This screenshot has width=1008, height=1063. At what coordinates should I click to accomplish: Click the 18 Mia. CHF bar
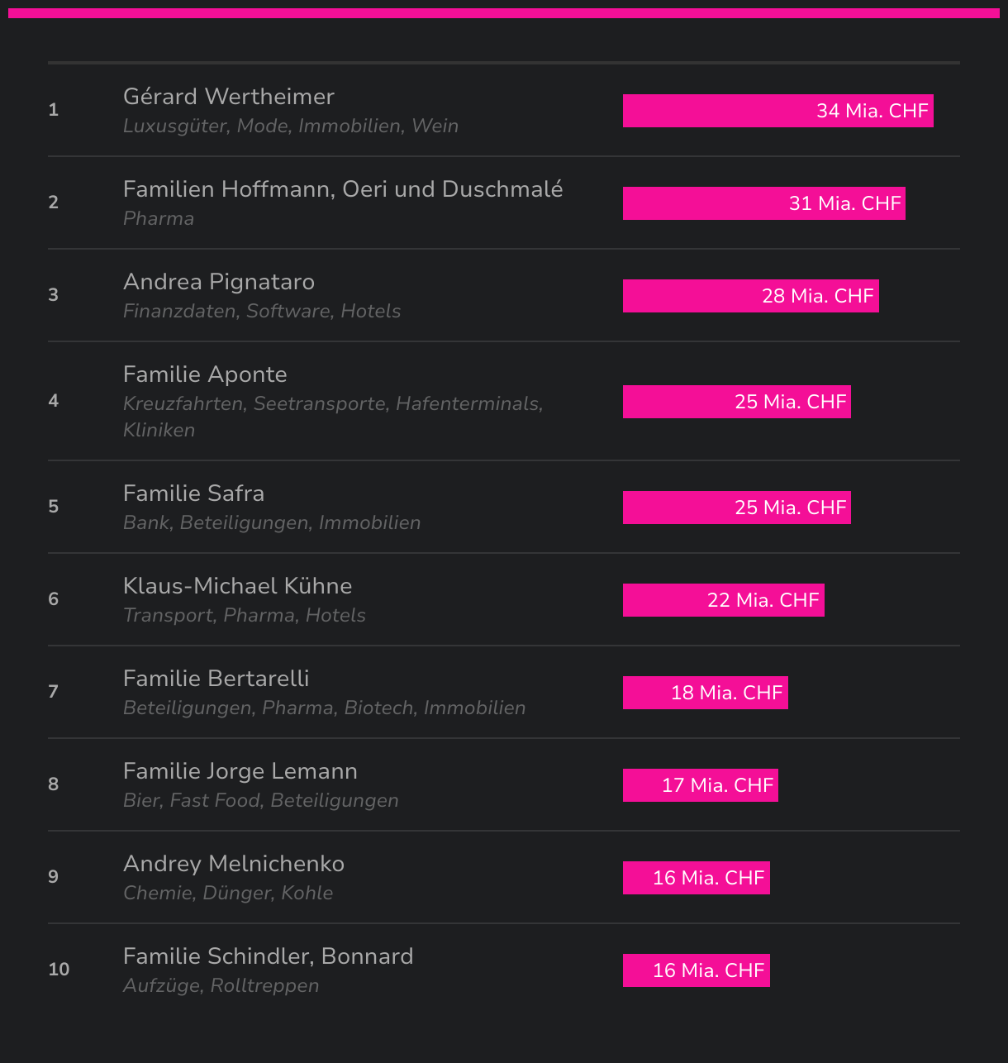[x=705, y=693]
